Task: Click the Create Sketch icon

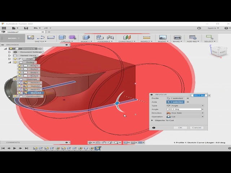Action: (x=31, y=37)
